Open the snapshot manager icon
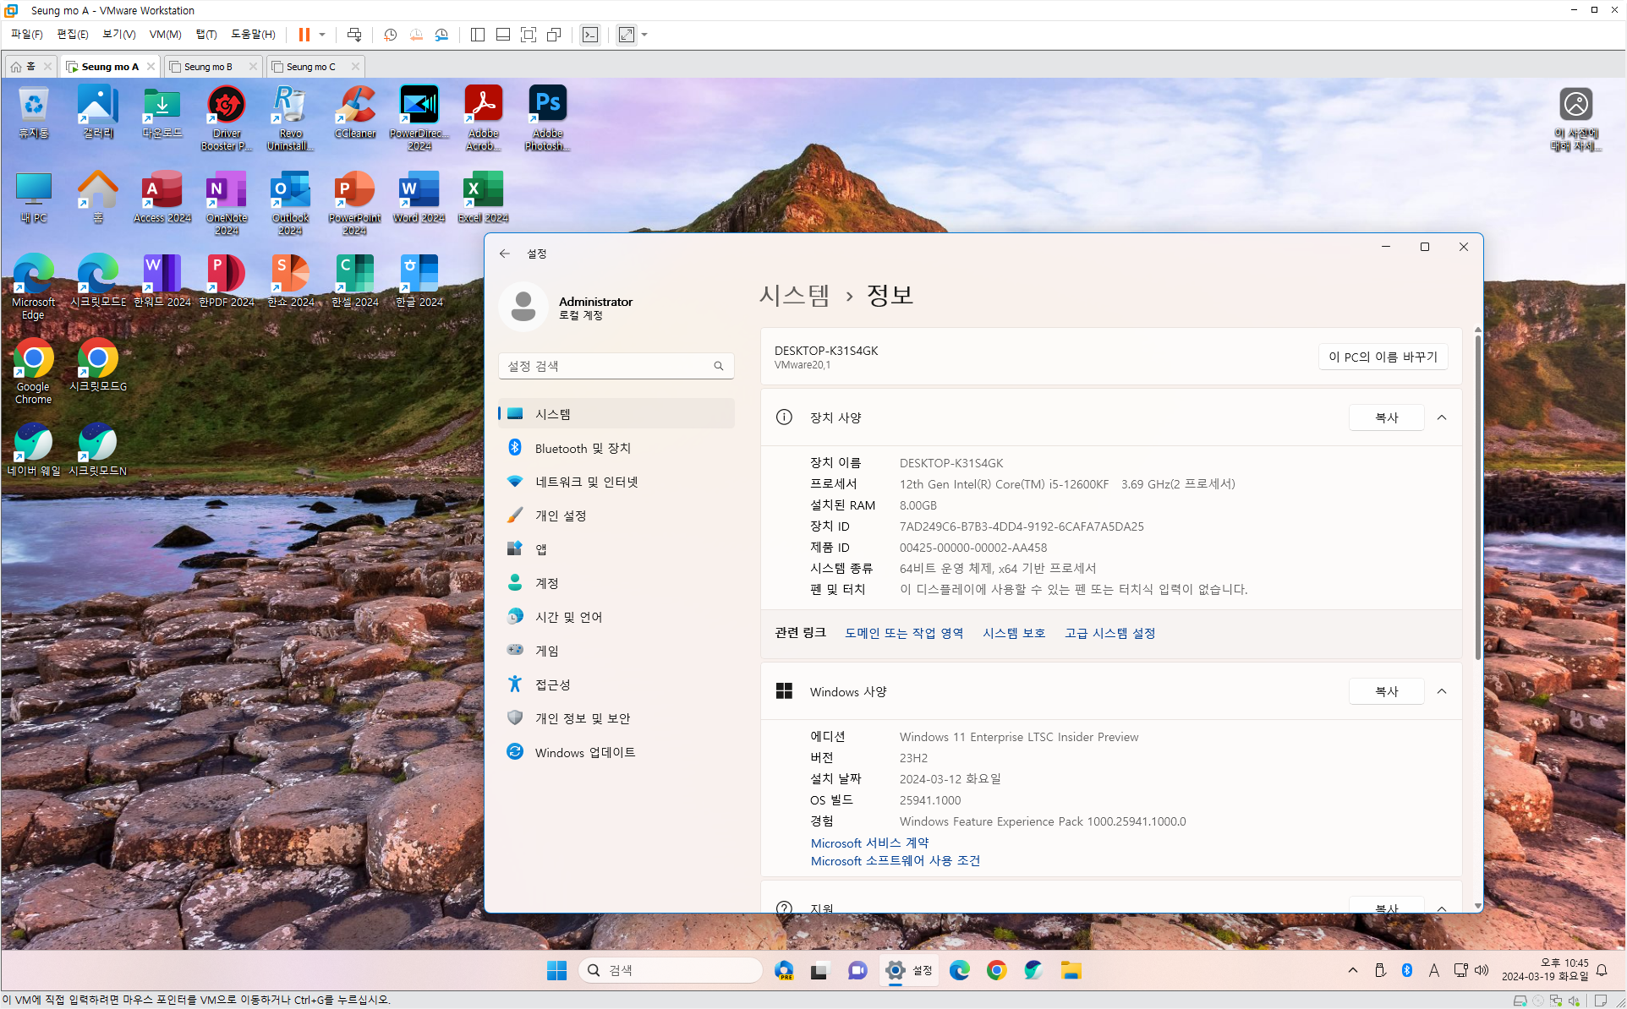 click(x=441, y=35)
